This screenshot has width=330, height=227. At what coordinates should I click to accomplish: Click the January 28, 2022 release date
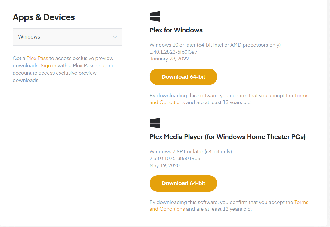(x=169, y=59)
